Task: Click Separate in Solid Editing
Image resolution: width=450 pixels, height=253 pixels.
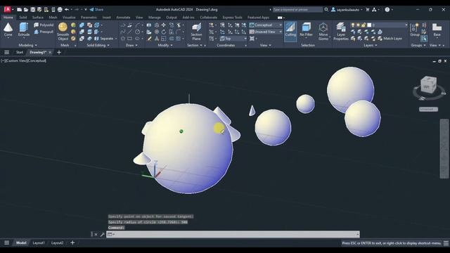Action: (105, 39)
